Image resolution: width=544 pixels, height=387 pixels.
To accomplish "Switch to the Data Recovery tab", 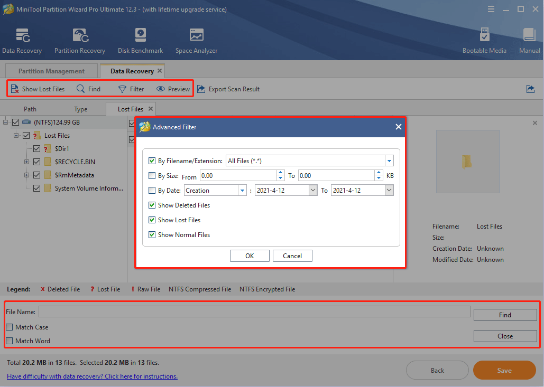I will click(132, 71).
